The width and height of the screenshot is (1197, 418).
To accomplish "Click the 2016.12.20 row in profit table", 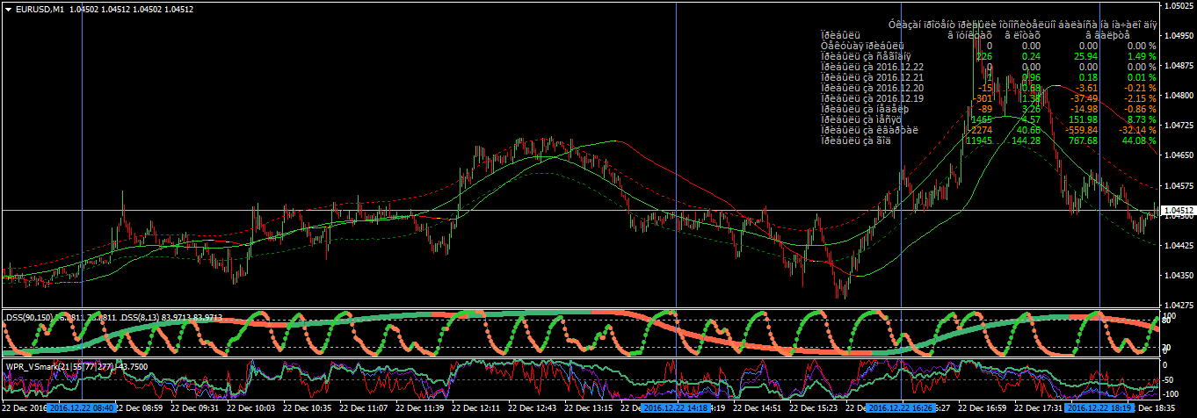I will coord(988,88).
